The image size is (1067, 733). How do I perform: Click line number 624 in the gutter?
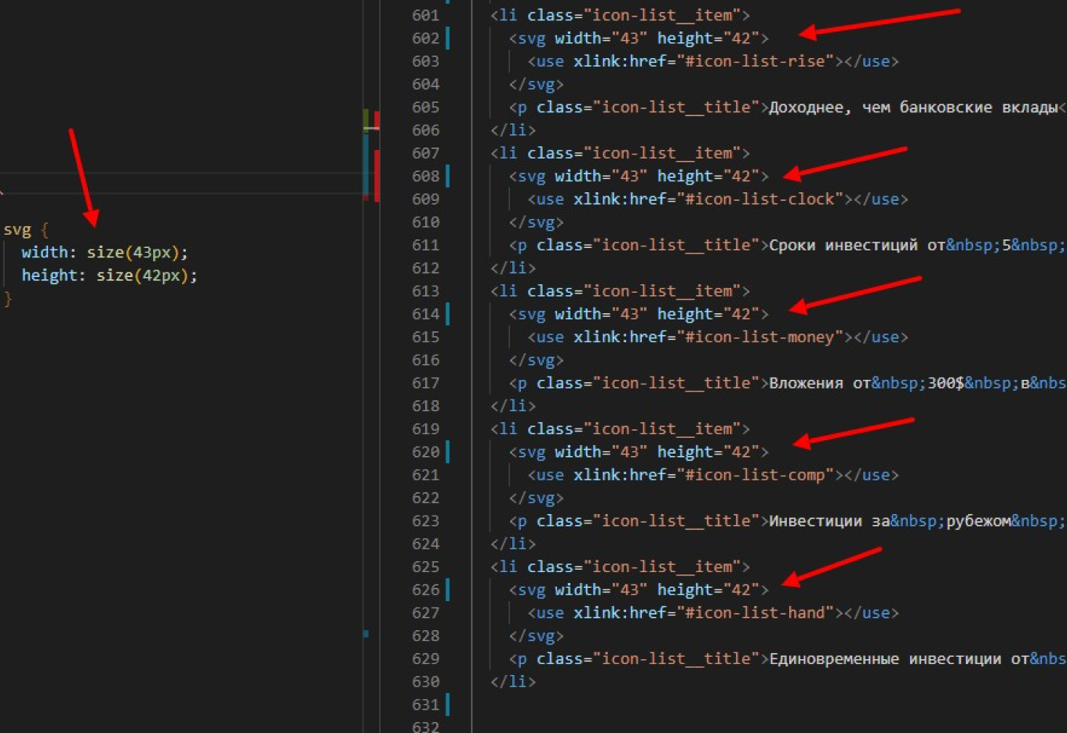click(x=425, y=543)
